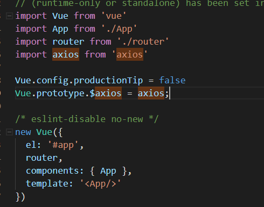Click the highlighted 'axios' module string
Image resolution: width=264 pixels, height=207 pixels.
[x=130, y=54]
